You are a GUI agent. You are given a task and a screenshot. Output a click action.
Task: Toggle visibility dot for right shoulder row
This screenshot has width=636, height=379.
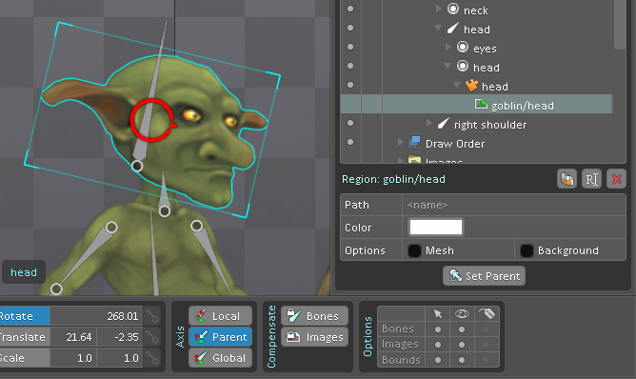(x=350, y=123)
